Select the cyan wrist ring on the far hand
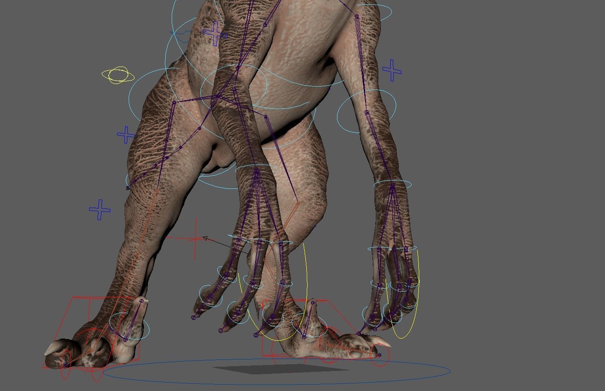Viewport: 605px width, 391px height. [393, 184]
